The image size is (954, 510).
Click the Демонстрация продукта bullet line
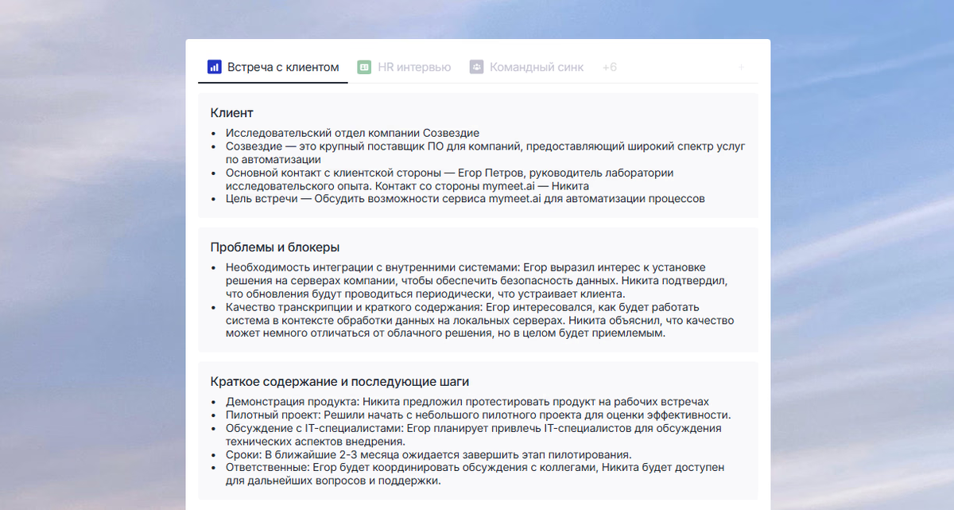click(x=467, y=402)
